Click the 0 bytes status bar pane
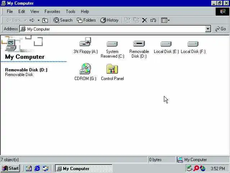 161,160
